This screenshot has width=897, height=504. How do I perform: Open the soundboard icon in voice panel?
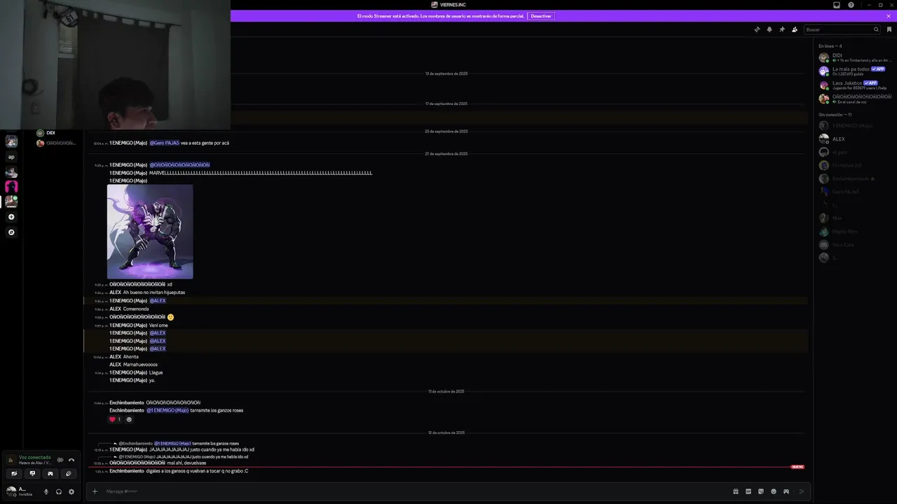click(x=68, y=474)
